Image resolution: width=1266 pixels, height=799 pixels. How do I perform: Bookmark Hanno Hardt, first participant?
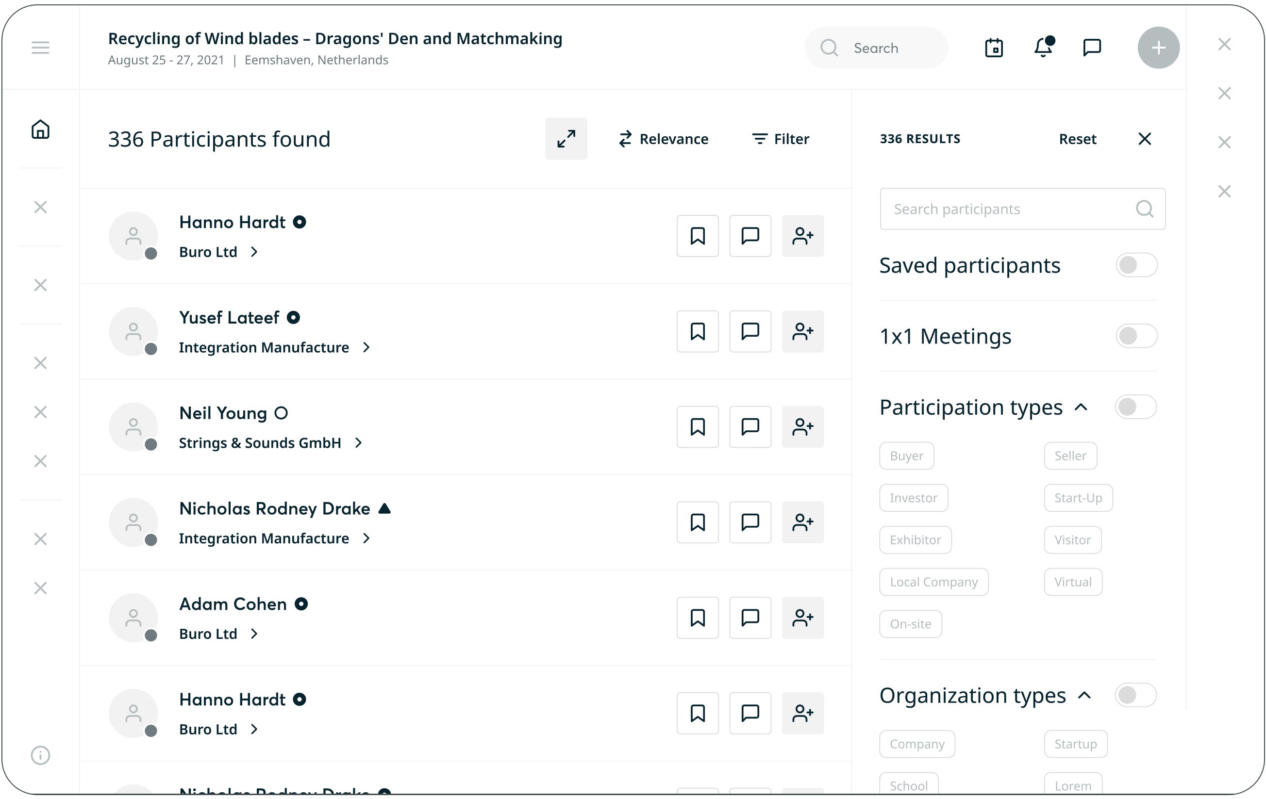point(697,236)
